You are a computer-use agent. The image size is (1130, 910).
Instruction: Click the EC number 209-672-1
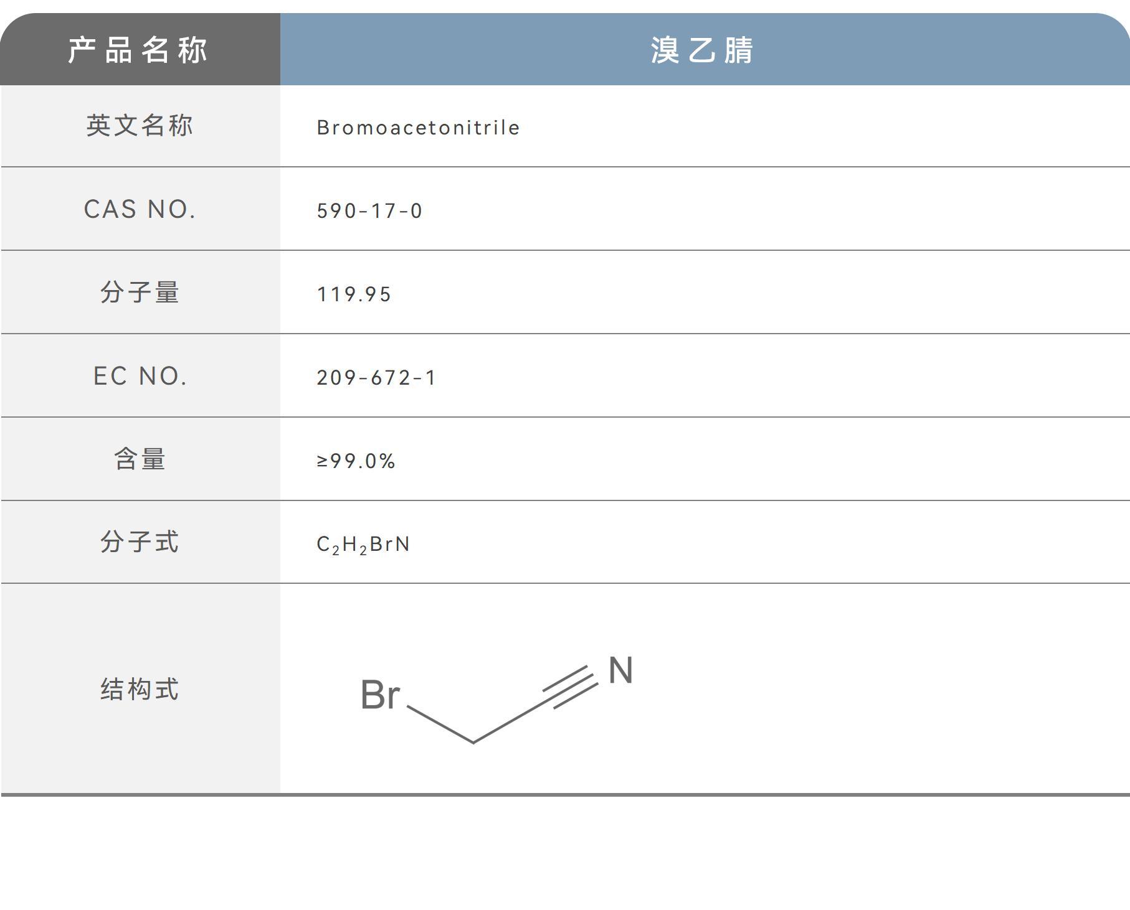coord(376,378)
